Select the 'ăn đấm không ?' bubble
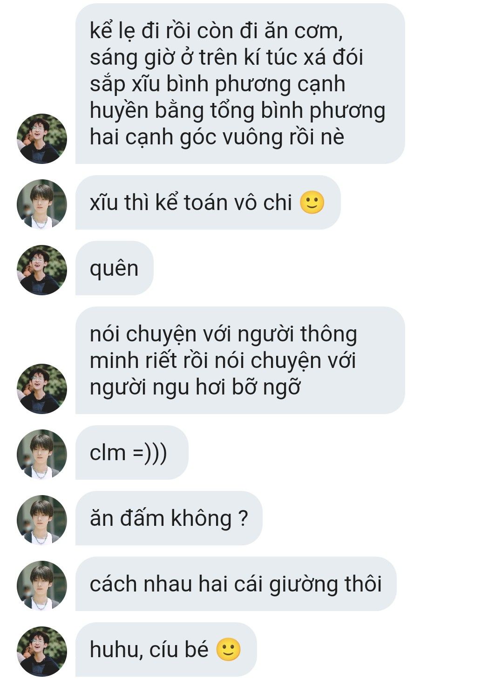This screenshot has height=680, width=502. click(x=169, y=518)
